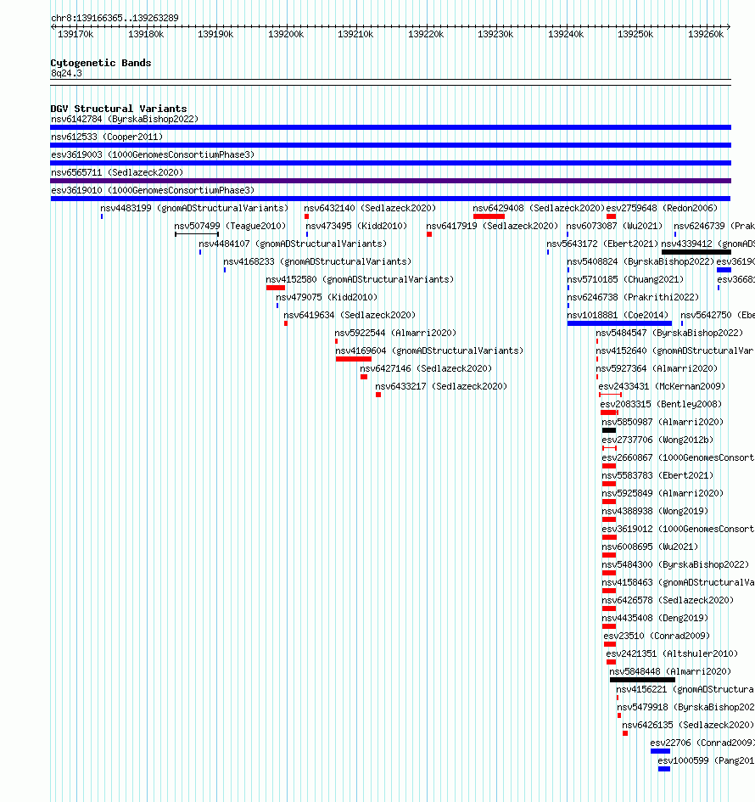Click nsv5643172 (Ebert2021) label

[602, 244]
